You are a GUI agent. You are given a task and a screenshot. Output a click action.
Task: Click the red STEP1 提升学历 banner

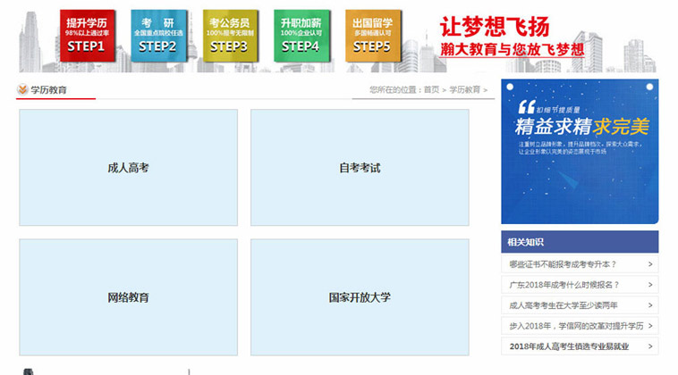[86, 36]
